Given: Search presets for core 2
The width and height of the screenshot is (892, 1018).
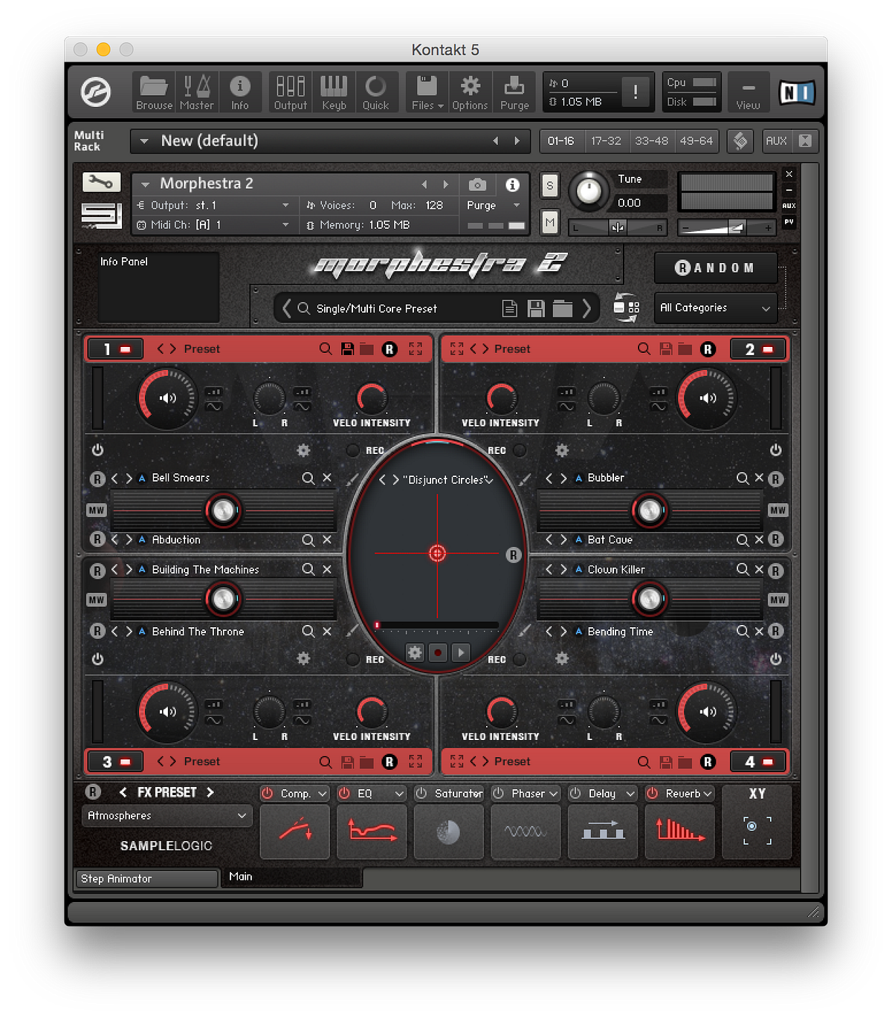Looking at the screenshot, I should pos(644,349).
